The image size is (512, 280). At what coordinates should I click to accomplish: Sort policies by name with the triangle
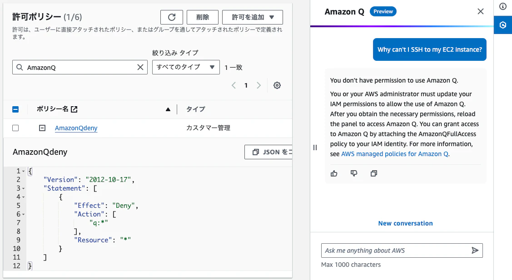point(168,109)
